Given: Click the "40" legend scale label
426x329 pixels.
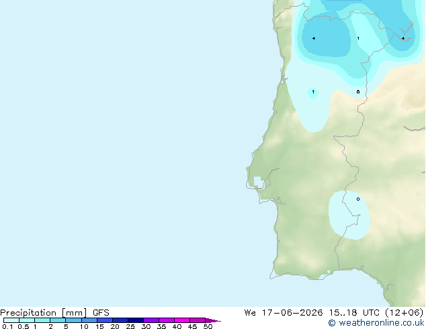Looking at the screenshot, I should pos(177,326).
